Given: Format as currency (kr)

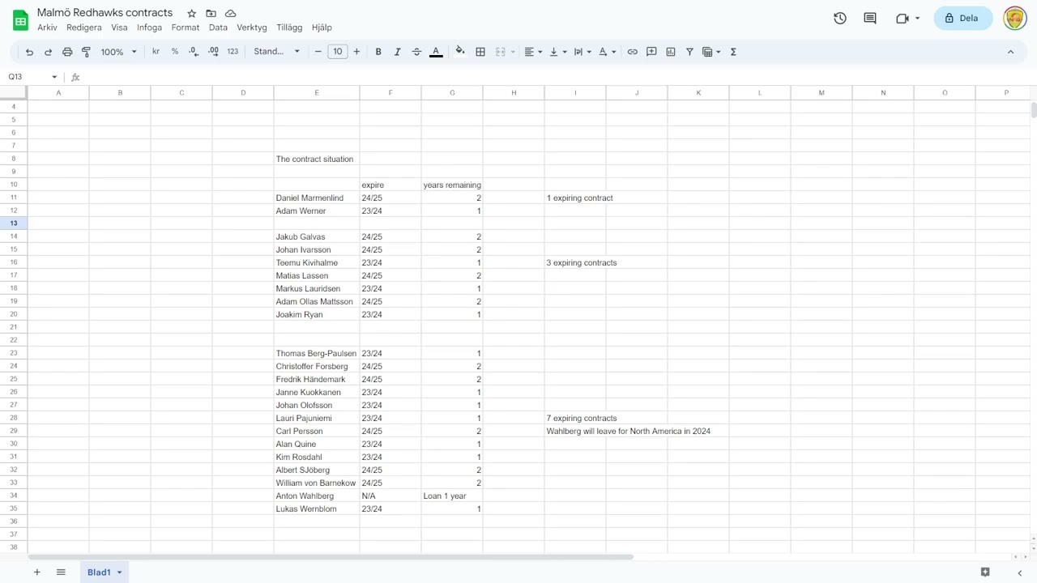Looking at the screenshot, I should [x=156, y=52].
